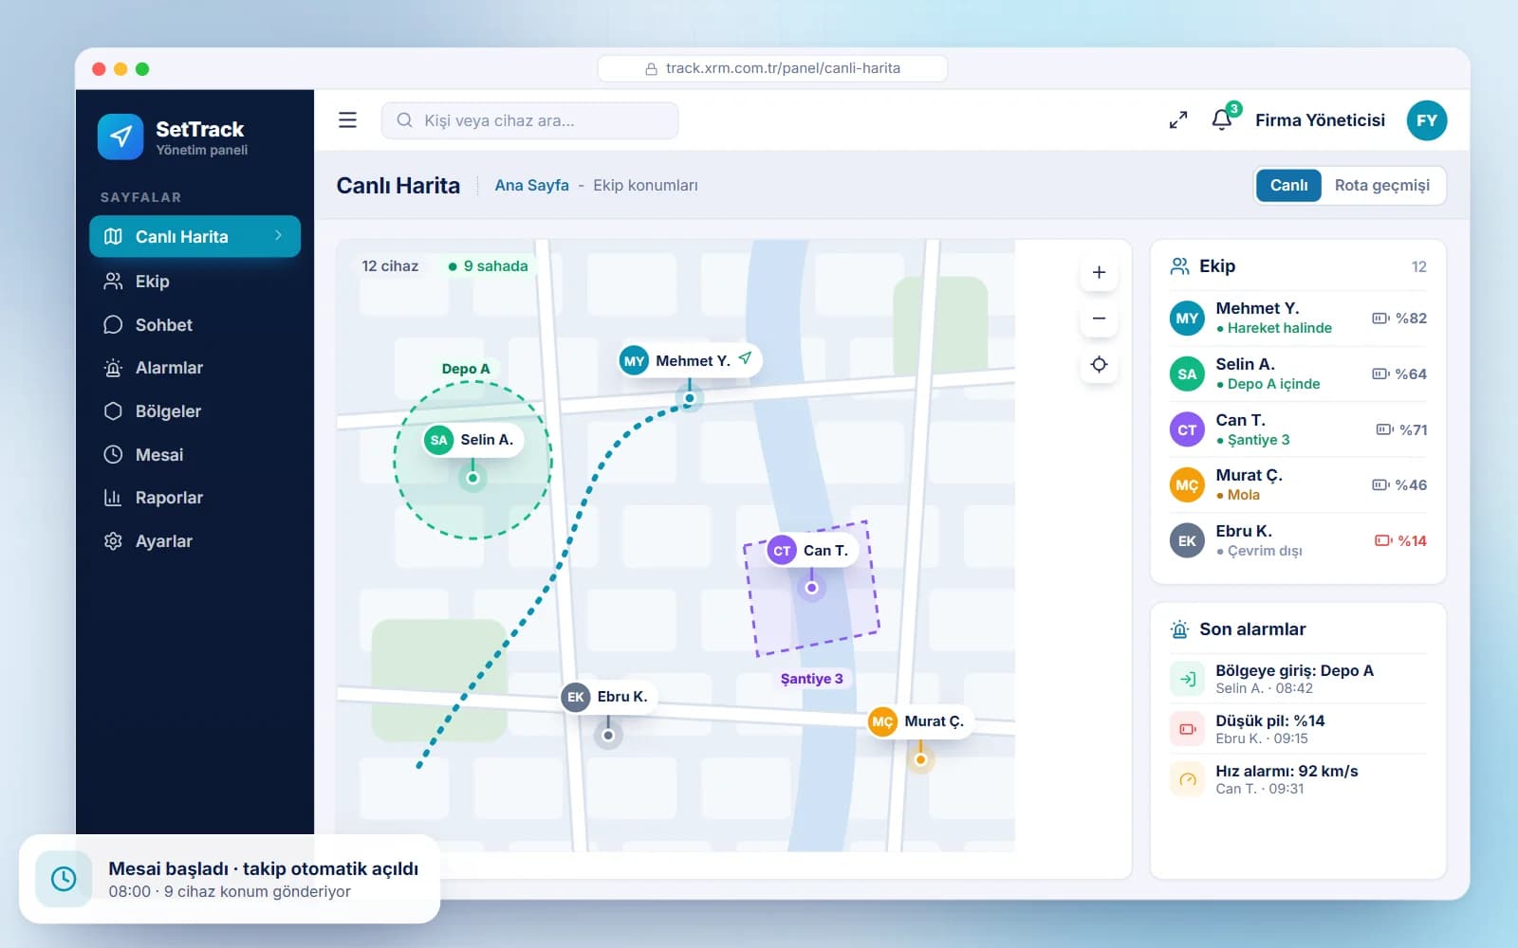Click the Düşük pil battery alarm icon
1518x948 pixels.
(x=1187, y=729)
